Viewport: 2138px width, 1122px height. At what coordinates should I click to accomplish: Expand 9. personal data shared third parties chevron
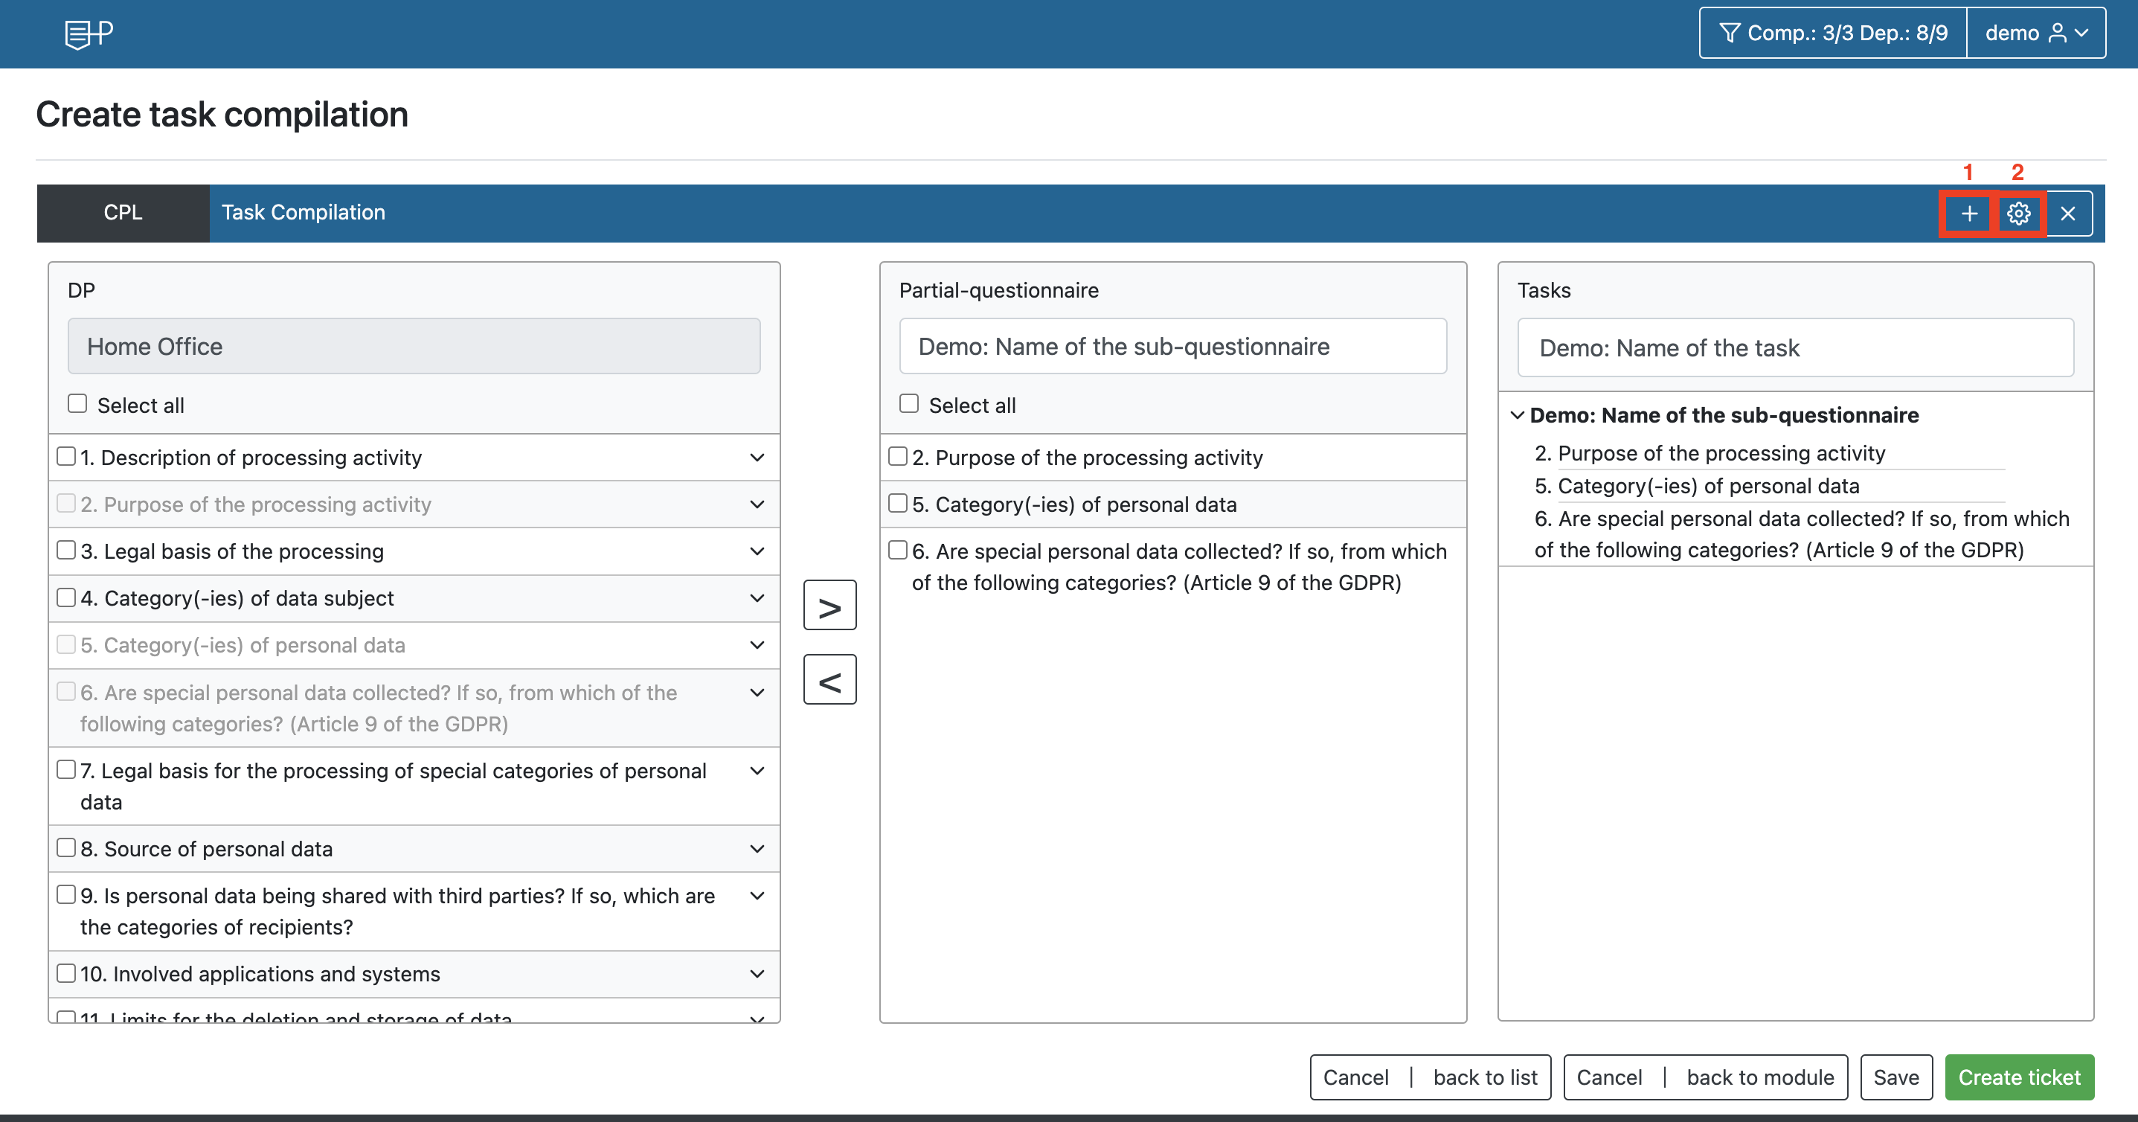pyautogui.click(x=757, y=896)
